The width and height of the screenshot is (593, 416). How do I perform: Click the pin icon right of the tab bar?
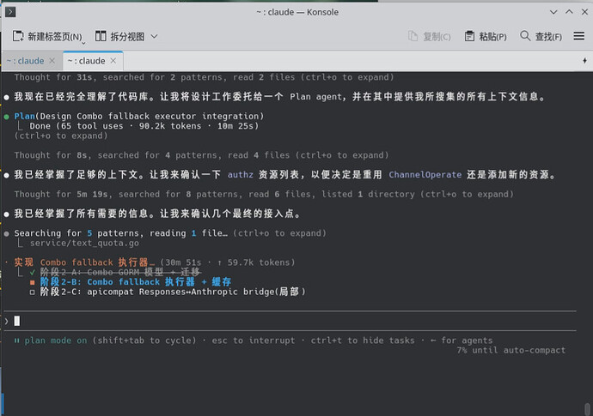584,61
